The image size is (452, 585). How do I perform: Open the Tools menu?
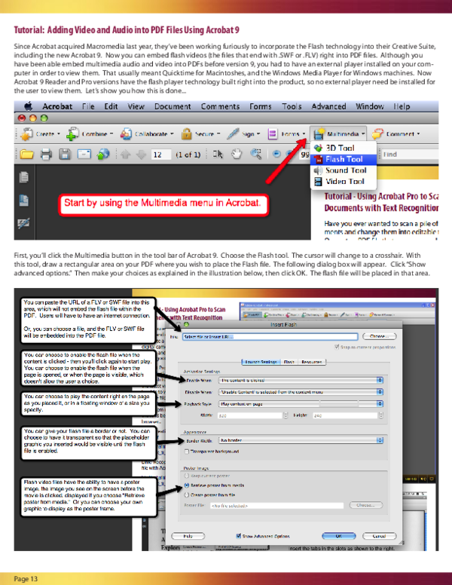(292, 106)
